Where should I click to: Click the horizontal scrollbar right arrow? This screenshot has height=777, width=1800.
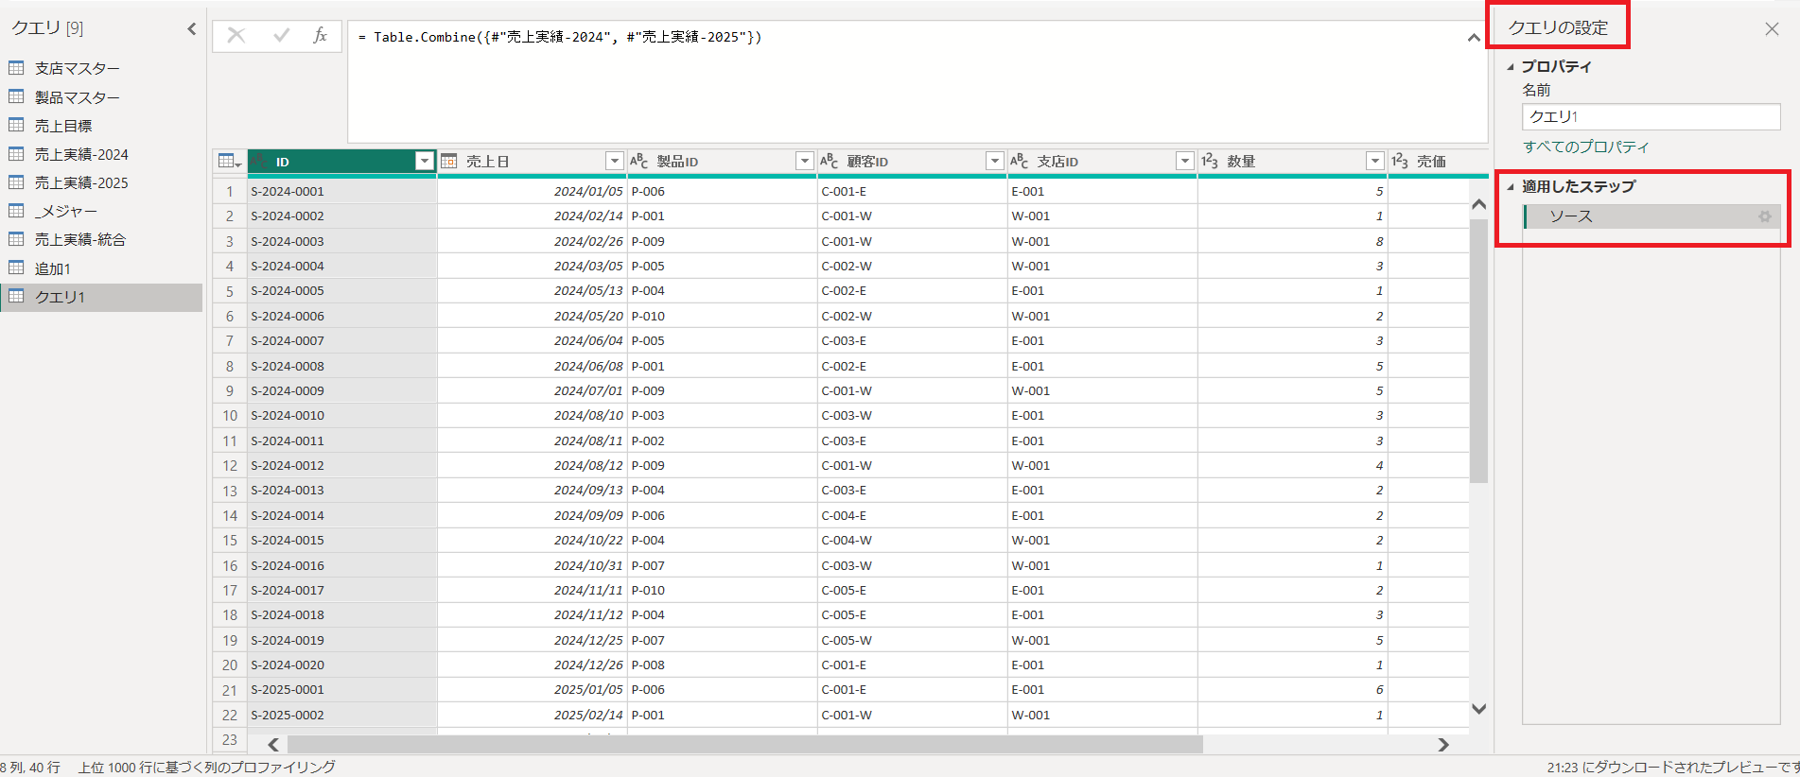(1443, 745)
